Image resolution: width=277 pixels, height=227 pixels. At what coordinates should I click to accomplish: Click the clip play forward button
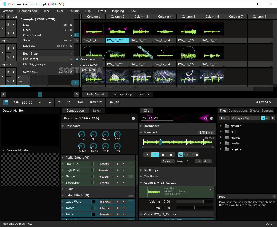click(155, 155)
